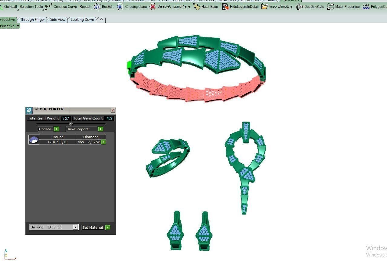This screenshot has width=387, height=261.
Task: Click the "2,27tw" weight cell
Action: (x=93, y=142)
